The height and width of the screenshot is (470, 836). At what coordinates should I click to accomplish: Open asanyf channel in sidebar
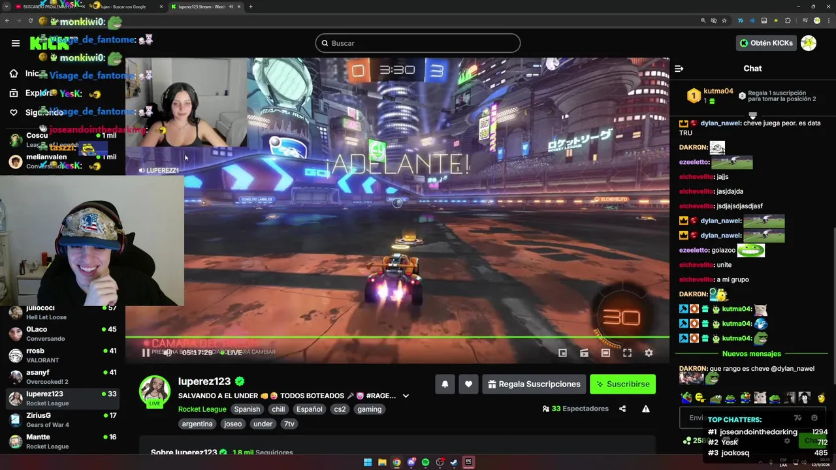(x=63, y=377)
